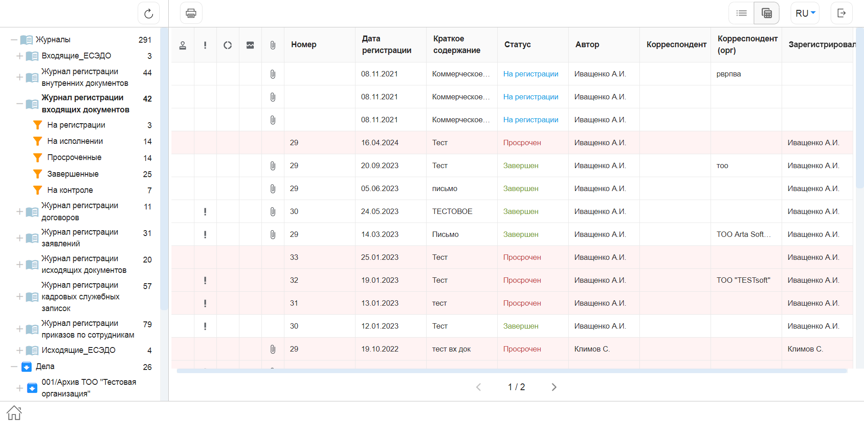Viewport: 864px width, 423px height.
Task: Click the exclamation mark in the 24.05.2023 row
Action: pos(205,212)
